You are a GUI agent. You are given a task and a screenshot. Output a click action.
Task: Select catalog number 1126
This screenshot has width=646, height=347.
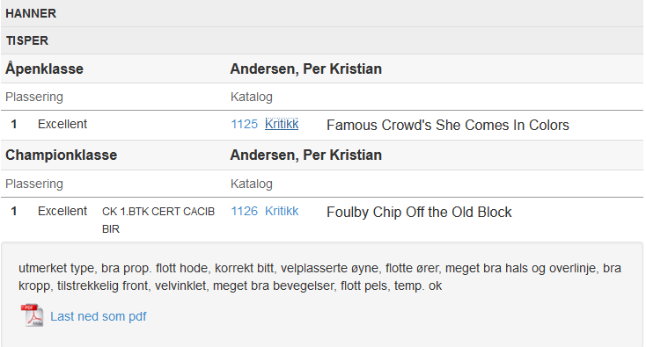245,212
